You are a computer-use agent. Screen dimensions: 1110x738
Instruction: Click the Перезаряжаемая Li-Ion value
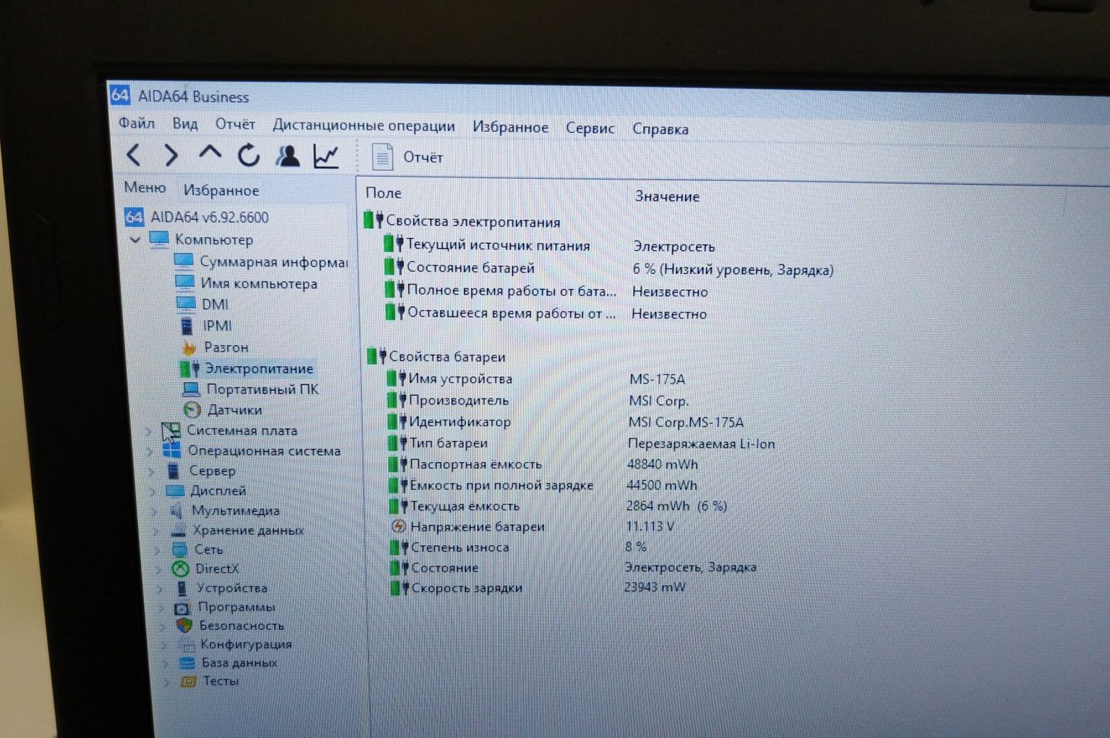tap(701, 443)
